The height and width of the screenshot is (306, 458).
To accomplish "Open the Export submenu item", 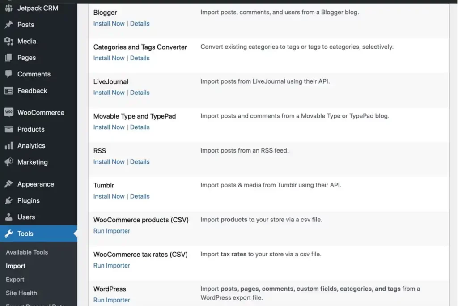I will pos(15,280).
